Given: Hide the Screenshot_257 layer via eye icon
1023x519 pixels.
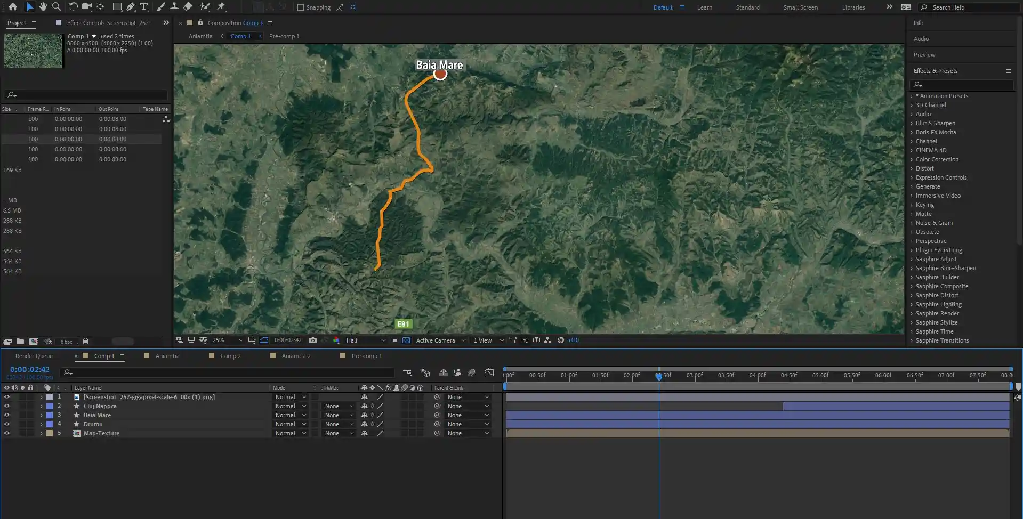Looking at the screenshot, I should [x=7, y=397].
